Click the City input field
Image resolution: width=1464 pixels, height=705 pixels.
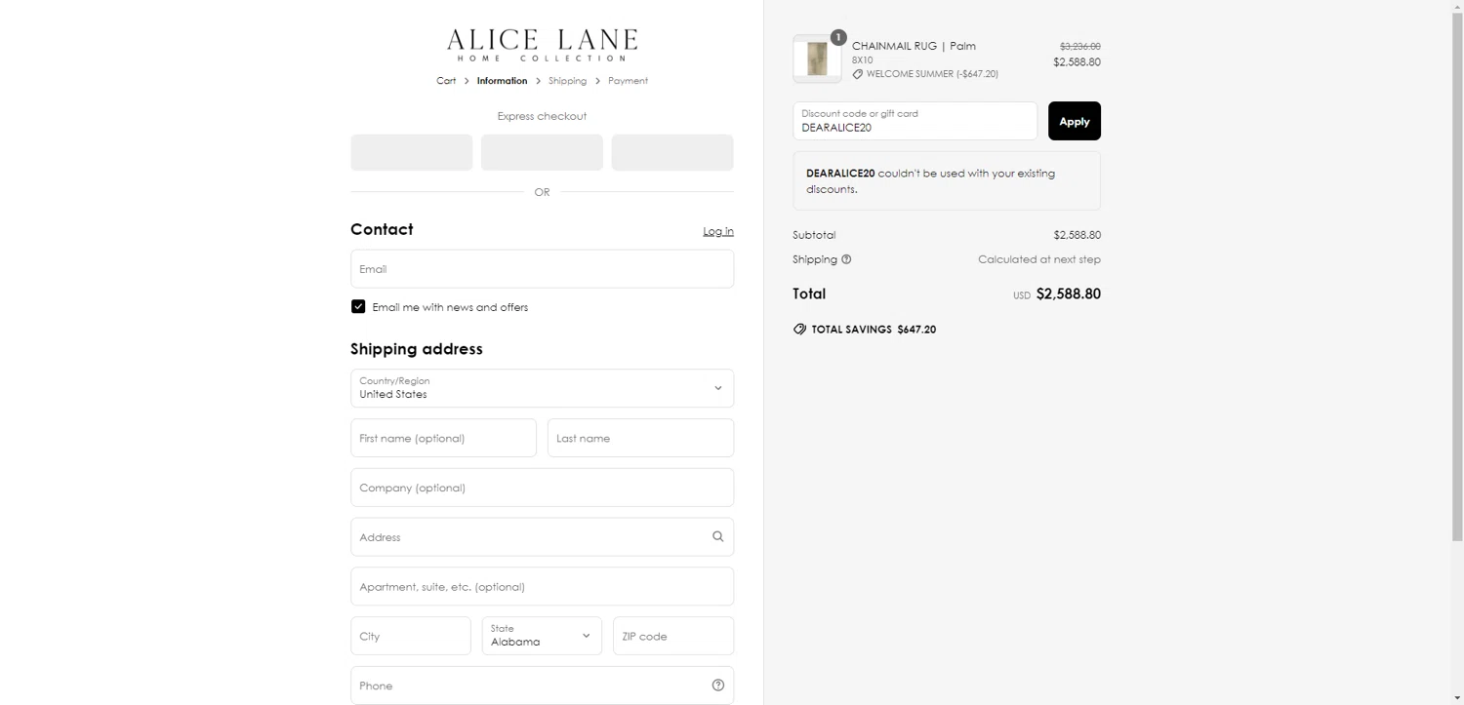point(411,636)
